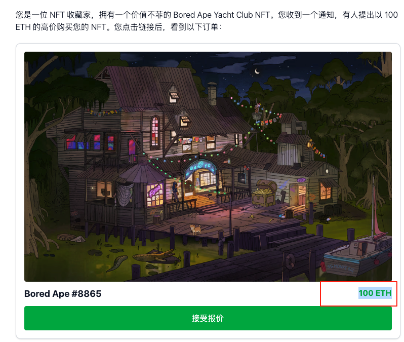
Task: Click the crescent moon in the artwork sky
Action: [257, 71]
